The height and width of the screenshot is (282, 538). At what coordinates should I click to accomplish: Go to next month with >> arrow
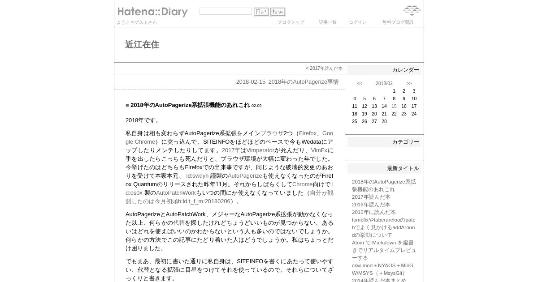tap(409, 83)
